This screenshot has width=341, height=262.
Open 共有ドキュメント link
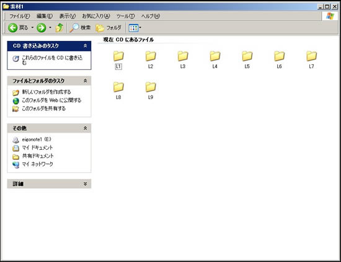[x=38, y=155]
